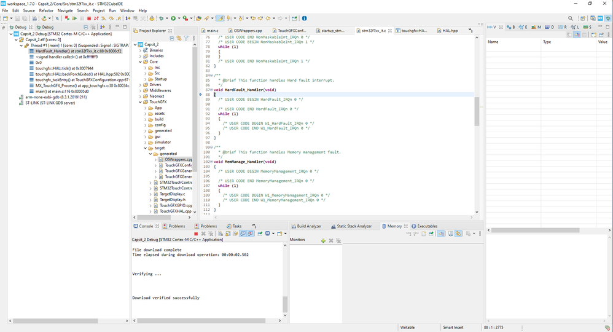Stop console process with red terminate icon
613x332 pixels.
[x=196, y=234]
